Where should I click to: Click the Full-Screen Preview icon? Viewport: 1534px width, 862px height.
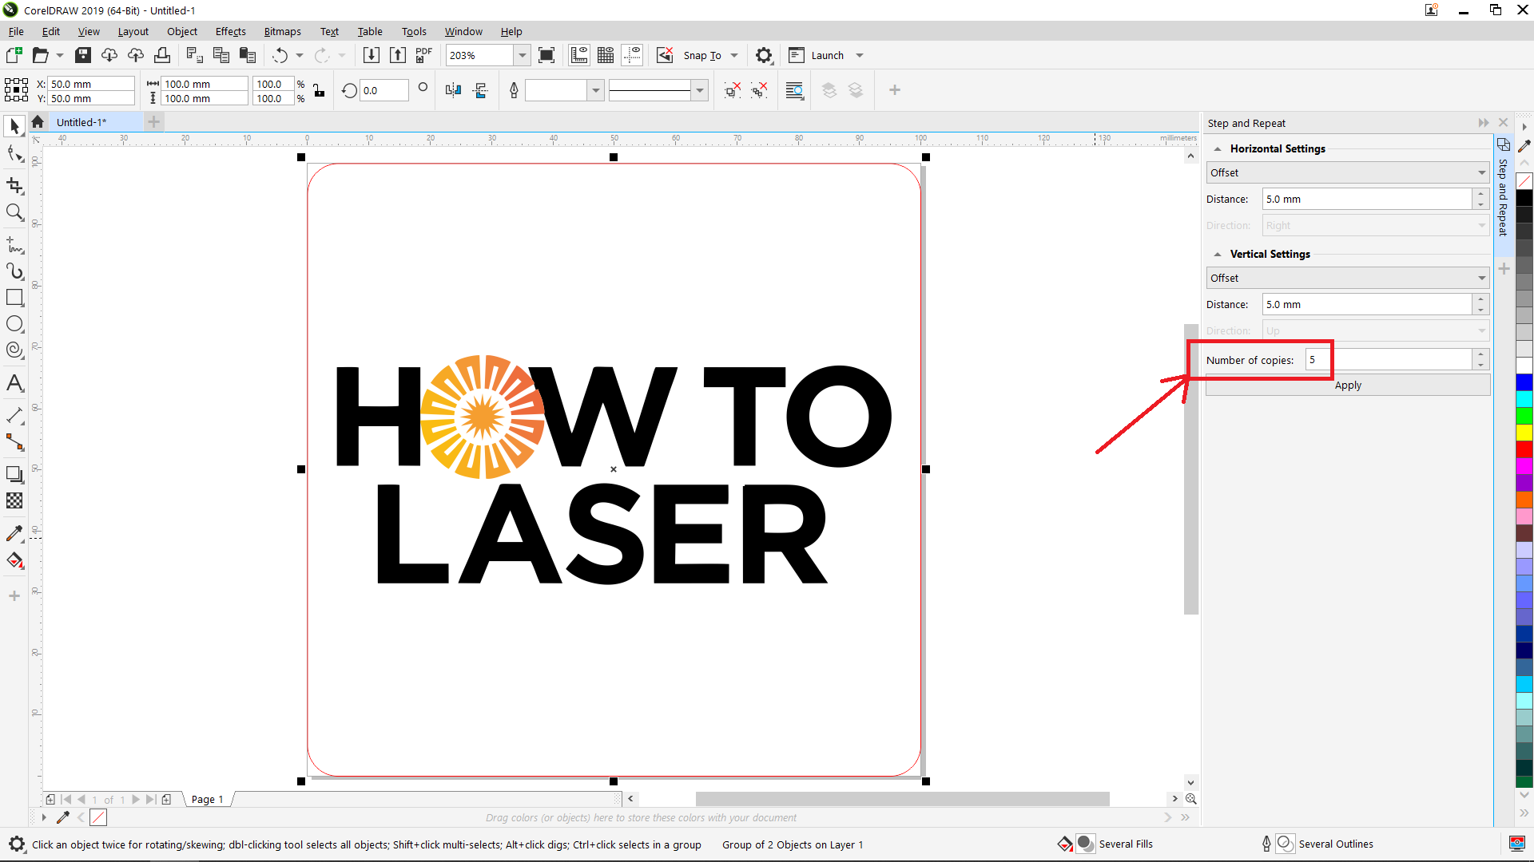546,55
